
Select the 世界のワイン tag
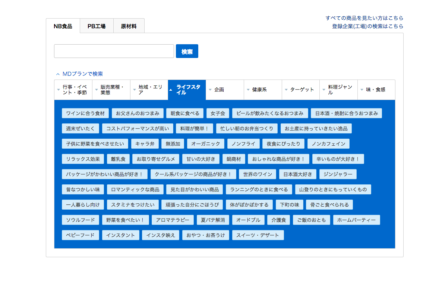point(258,174)
